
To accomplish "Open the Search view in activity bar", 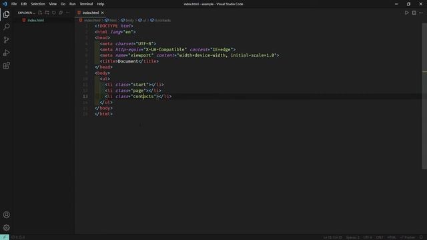I will (6, 27).
